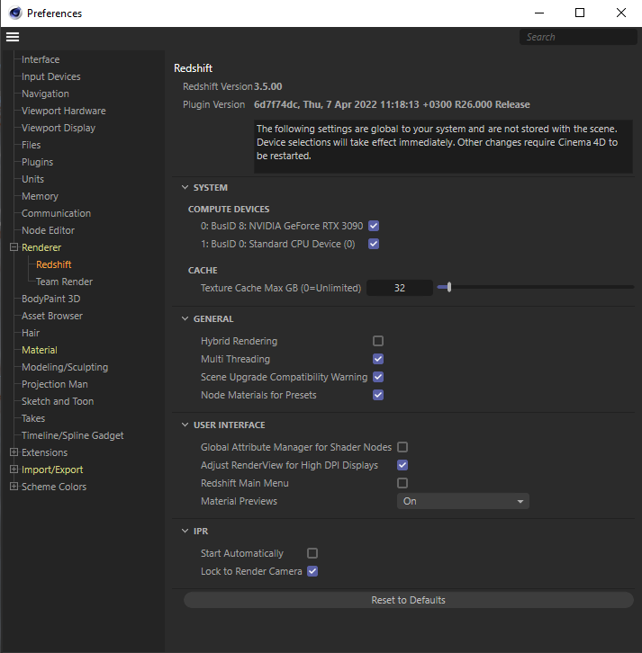Open the Viewport Hardware preferences
Image resolution: width=642 pixels, height=653 pixels.
(x=63, y=111)
